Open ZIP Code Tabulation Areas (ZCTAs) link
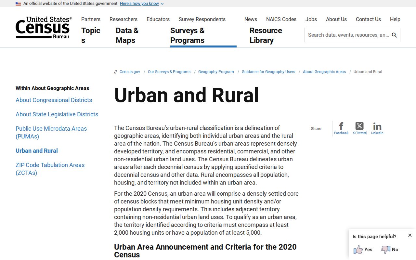This screenshot has width=416, height=260. point(50,169)
